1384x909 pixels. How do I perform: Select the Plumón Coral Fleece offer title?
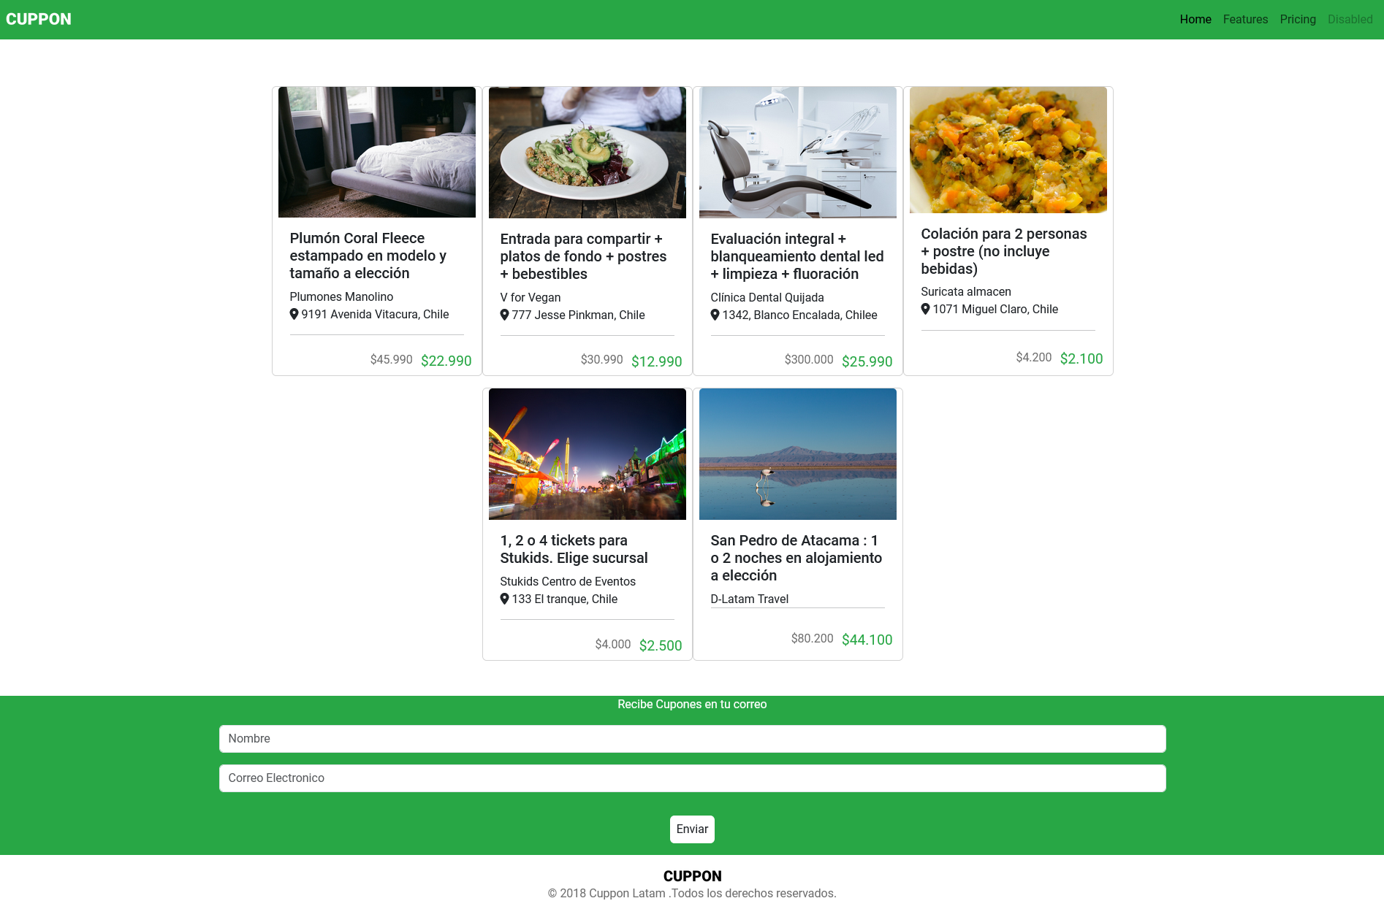(368, 256)
